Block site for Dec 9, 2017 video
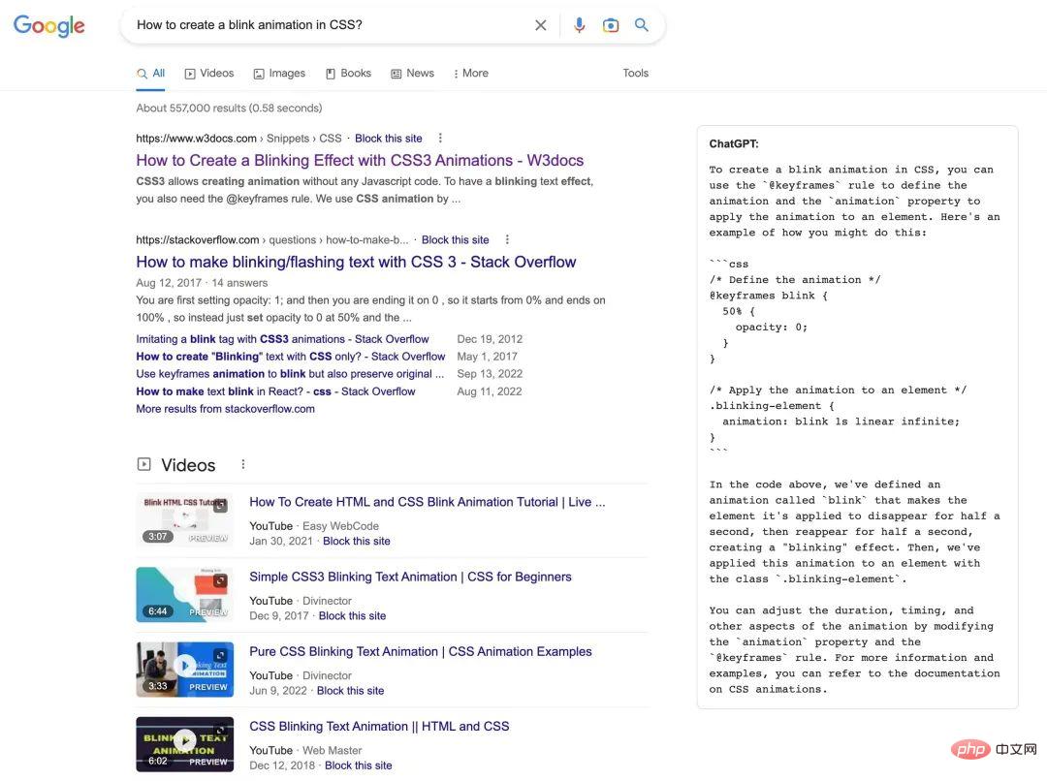The width and height of the screenshot is (1047, 781). (352, 616)
